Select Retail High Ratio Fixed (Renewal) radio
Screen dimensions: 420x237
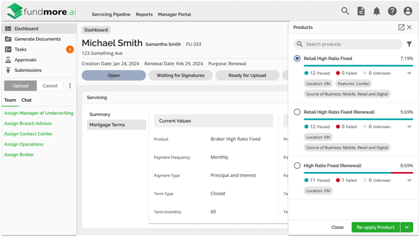[297, 112]
